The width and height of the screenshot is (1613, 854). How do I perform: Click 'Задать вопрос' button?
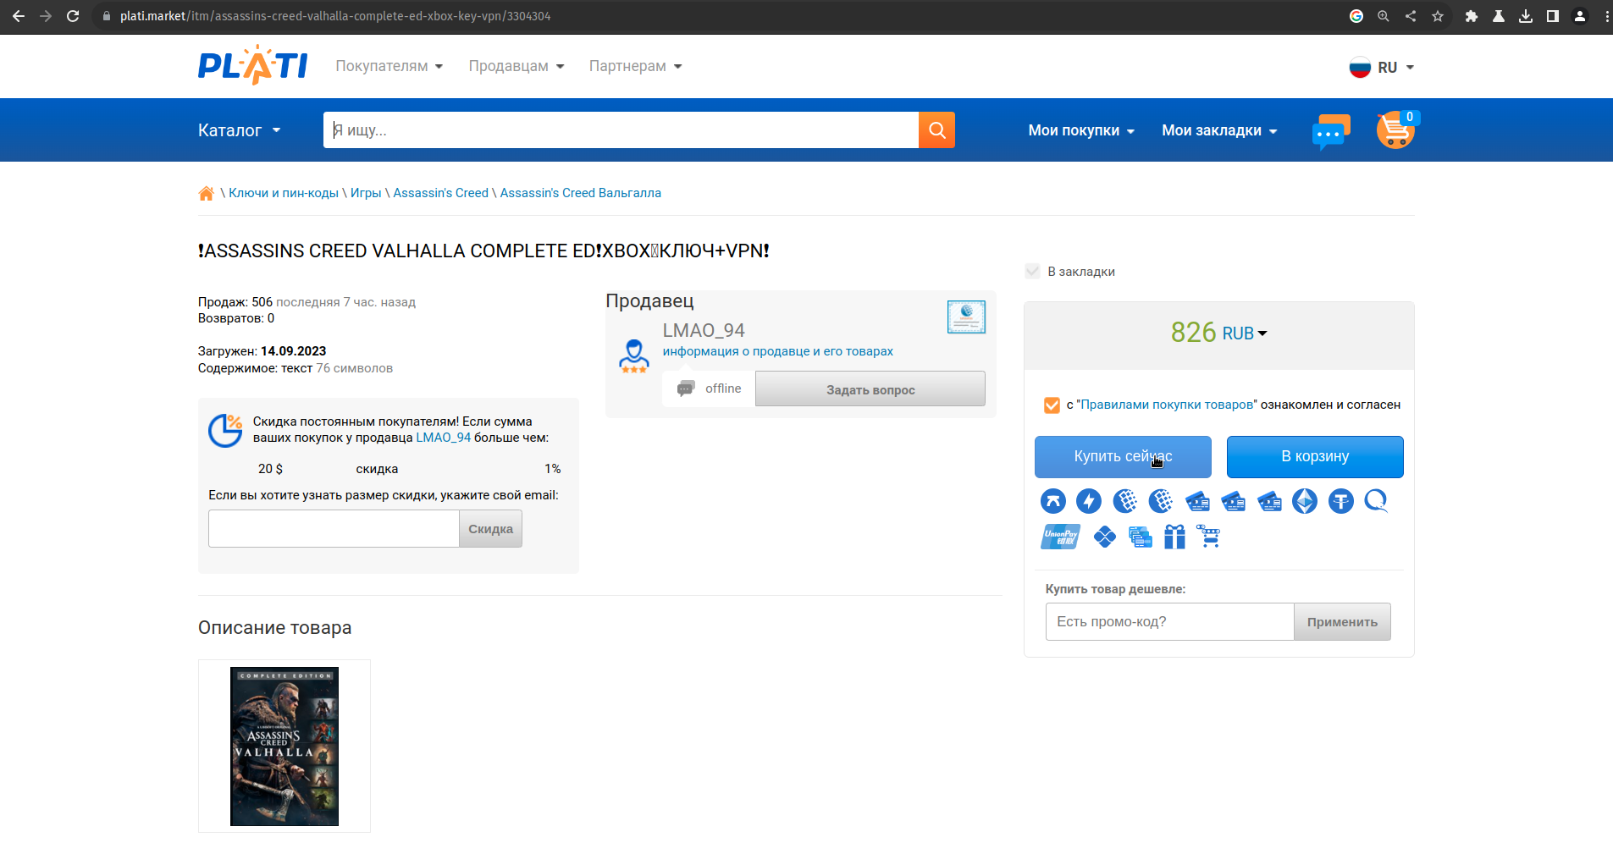tap(870, 389)
